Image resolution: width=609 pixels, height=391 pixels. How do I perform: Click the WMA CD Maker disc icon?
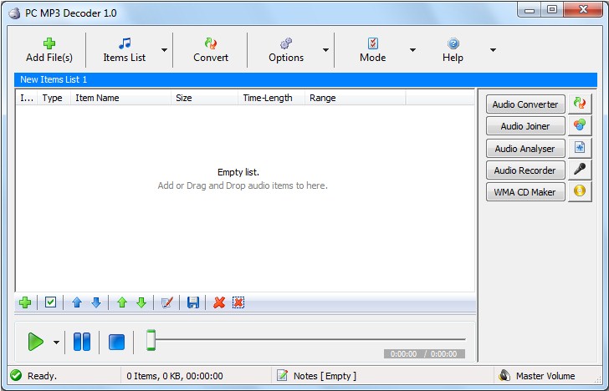(x=580, y=191)
